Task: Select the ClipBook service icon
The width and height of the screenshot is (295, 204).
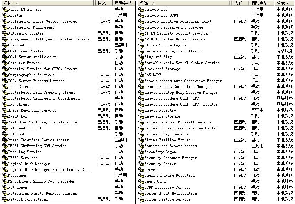Action: coord(5,45)
